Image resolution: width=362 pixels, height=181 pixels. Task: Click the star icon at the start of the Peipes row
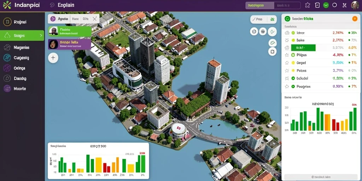[x=287, y=71]
